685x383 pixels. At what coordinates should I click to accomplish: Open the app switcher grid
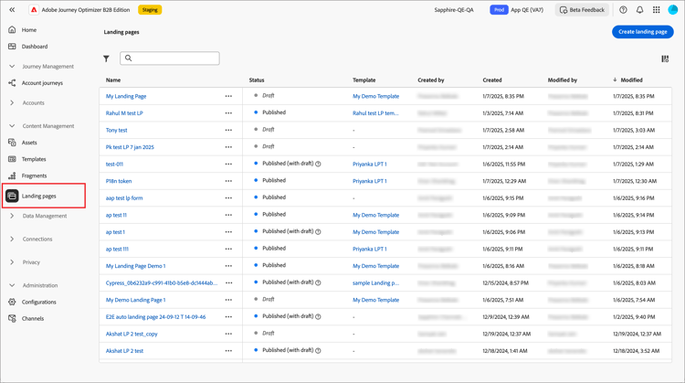point(656,10)
